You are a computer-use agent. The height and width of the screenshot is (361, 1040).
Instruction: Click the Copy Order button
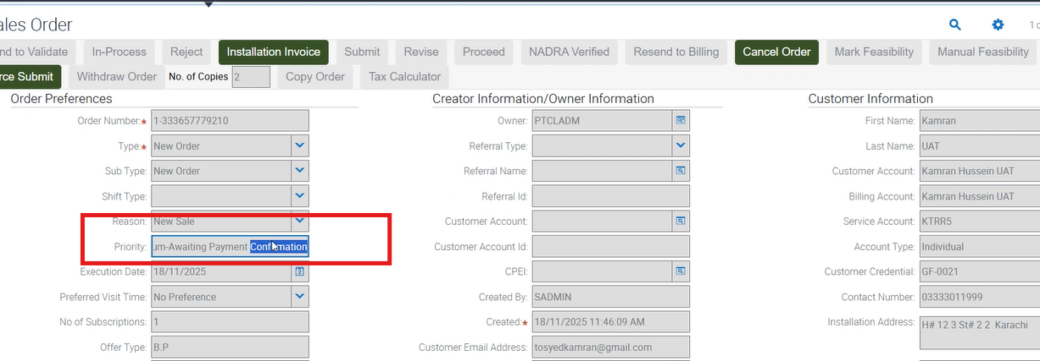(x=314, y=77)
